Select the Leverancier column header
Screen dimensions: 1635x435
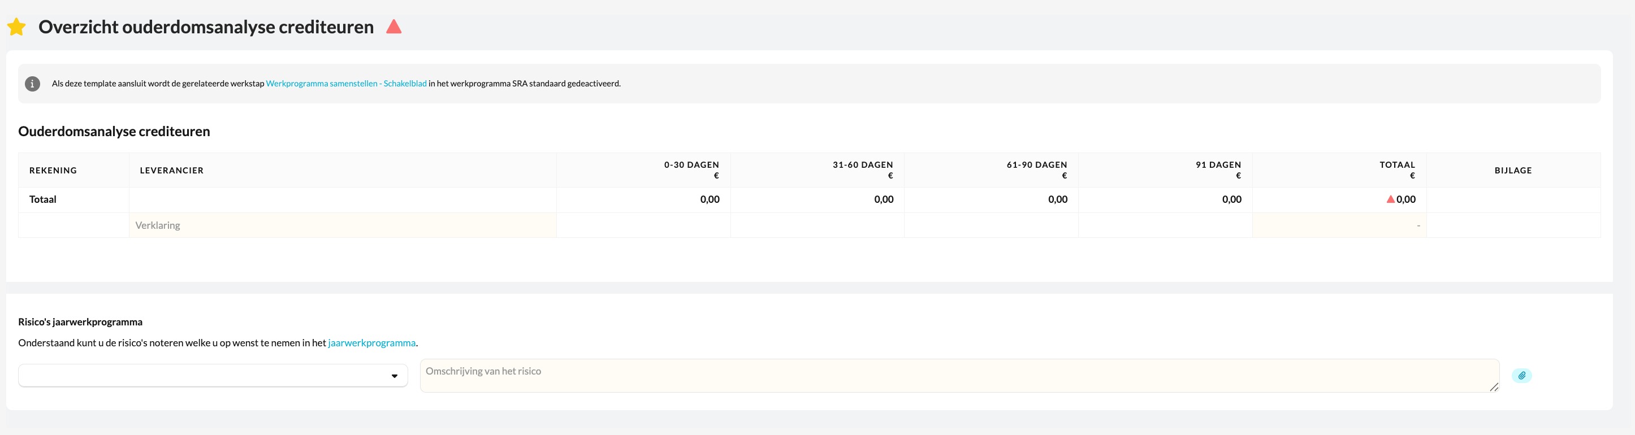click(171, 171)
